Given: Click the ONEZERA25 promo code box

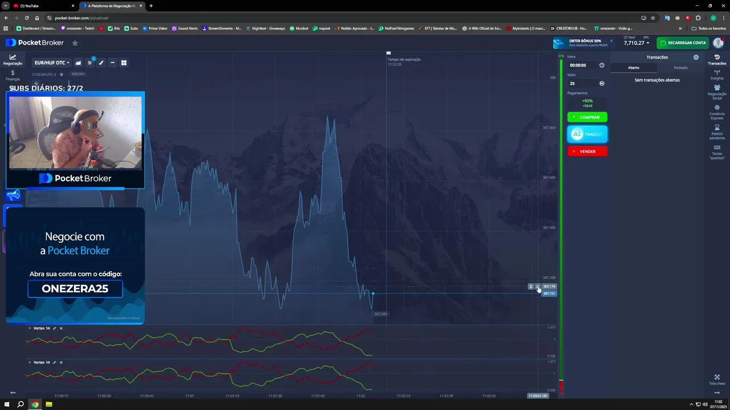Looking at the screenshot, I should point(75,289).
